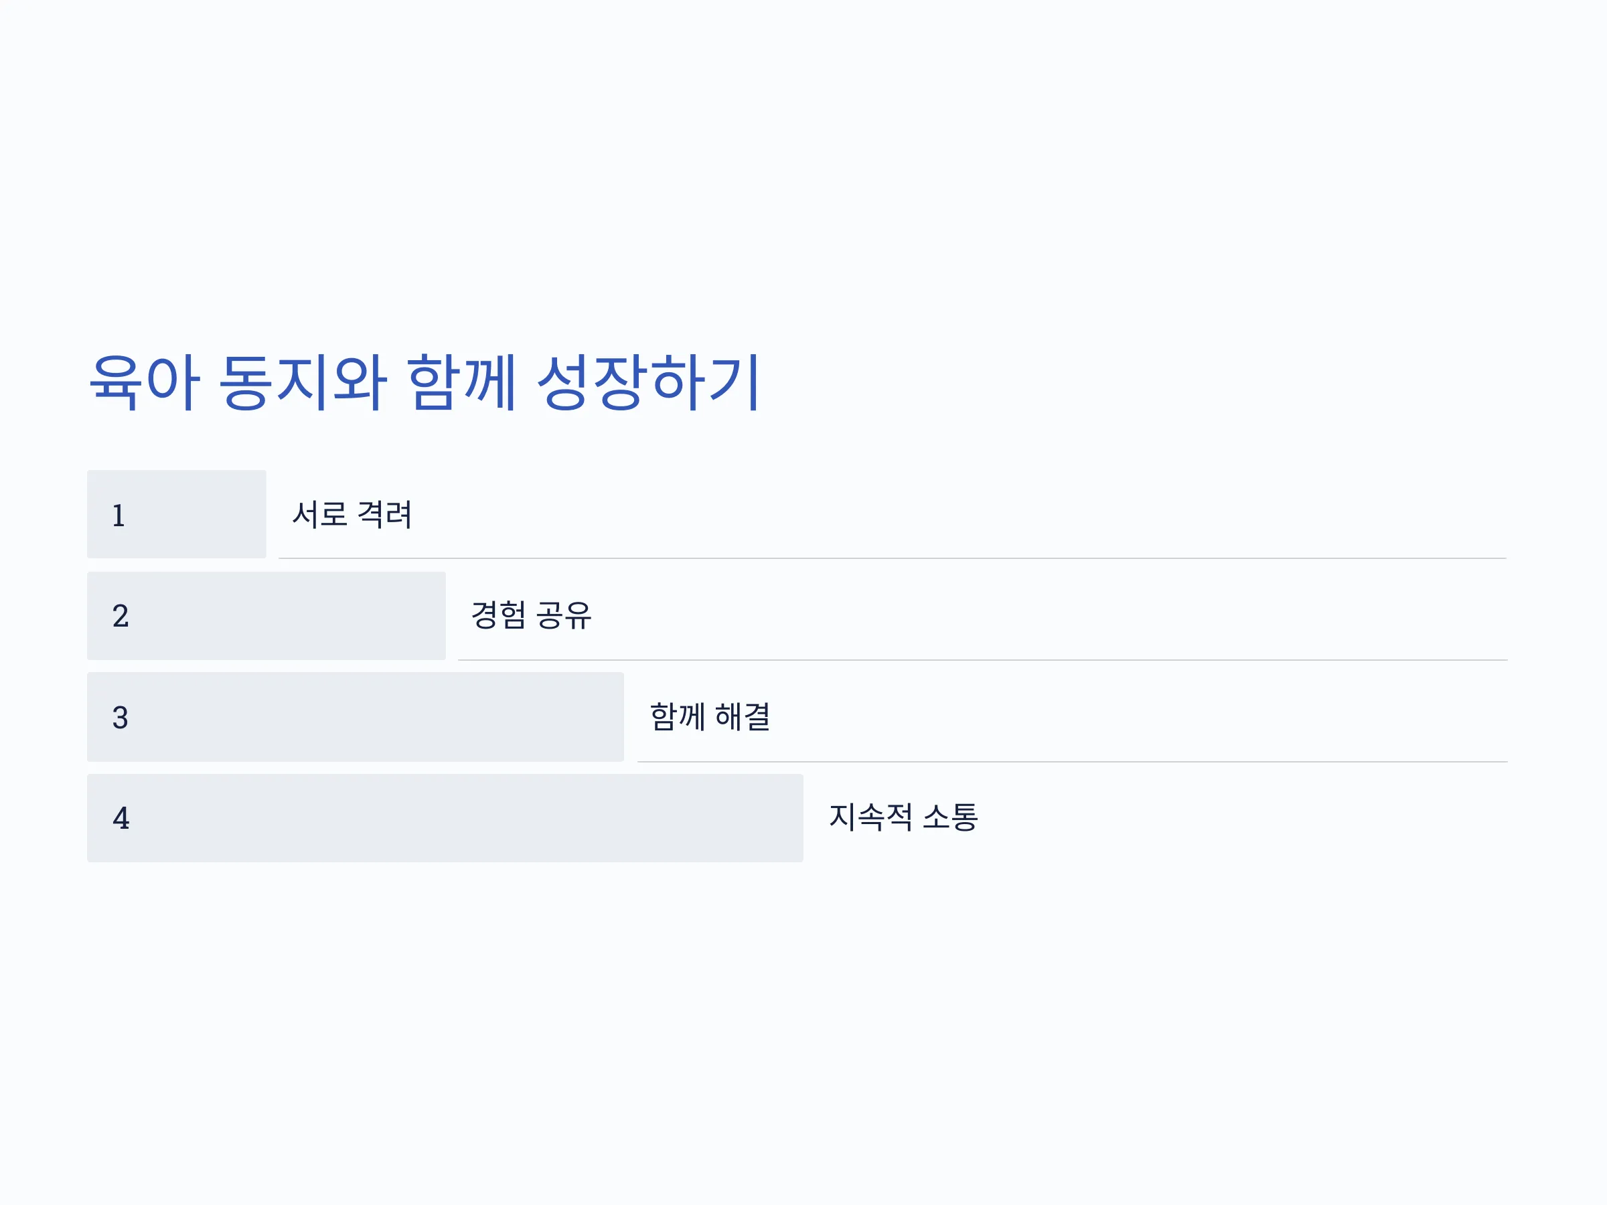Click empty gray area of step 1 box
Image resolution: width=1607 pixels, height=1205 pixels.
(196, 514)
